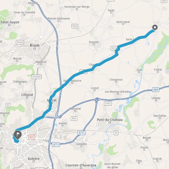
Task: Click the D782 road badge
Action: point(108,103)
